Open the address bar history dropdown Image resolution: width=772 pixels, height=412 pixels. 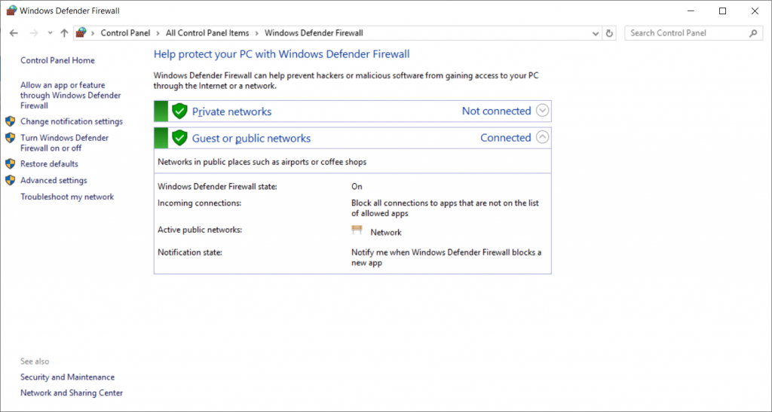[x=596, y=33]
